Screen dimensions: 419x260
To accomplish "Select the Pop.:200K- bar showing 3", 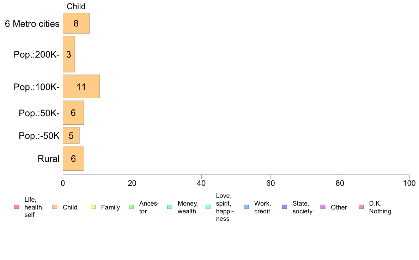I will pos(69,54).
